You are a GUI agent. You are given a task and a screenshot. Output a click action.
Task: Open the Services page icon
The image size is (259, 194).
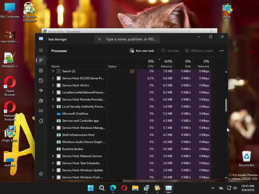[41, 121]
